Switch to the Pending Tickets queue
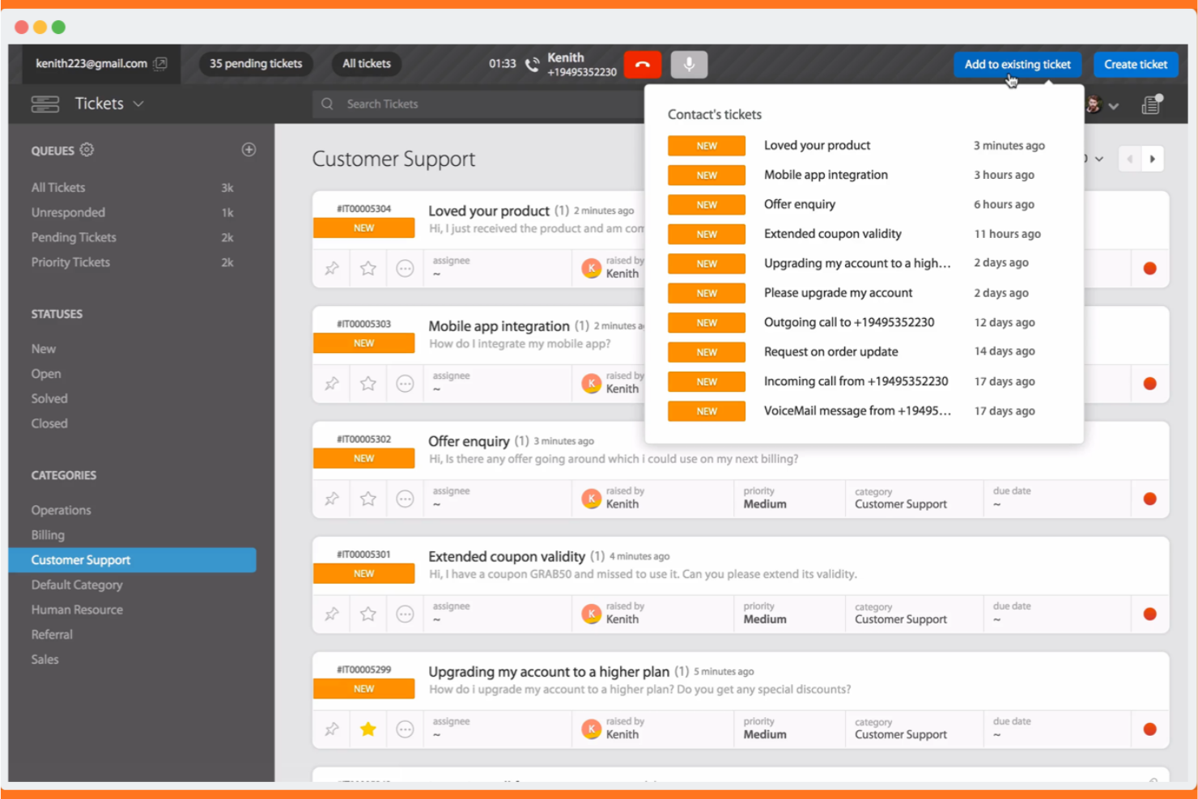The height and width of the screenshot is (799, 1198). [x=73, y=237]
